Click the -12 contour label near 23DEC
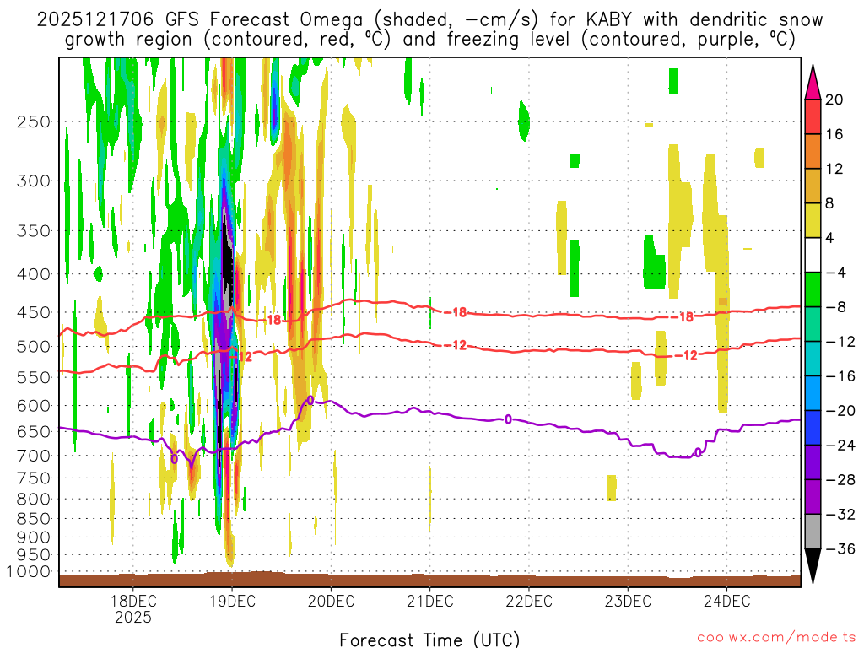 point(687,356)
